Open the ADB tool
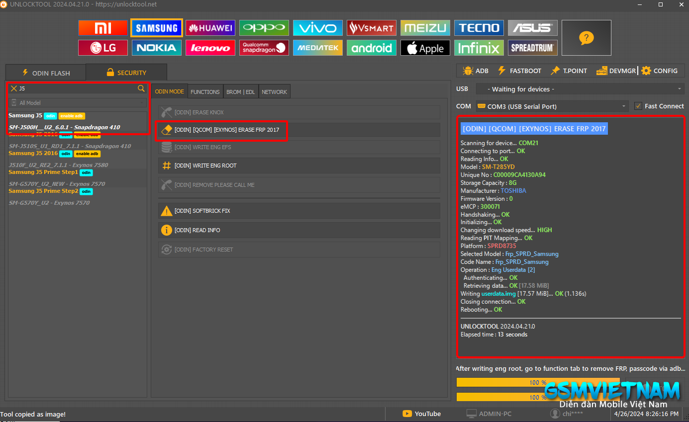 point(476,71)
